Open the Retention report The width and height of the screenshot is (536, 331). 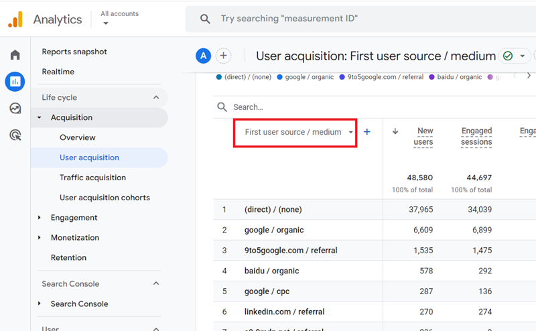tap(68, 257)
